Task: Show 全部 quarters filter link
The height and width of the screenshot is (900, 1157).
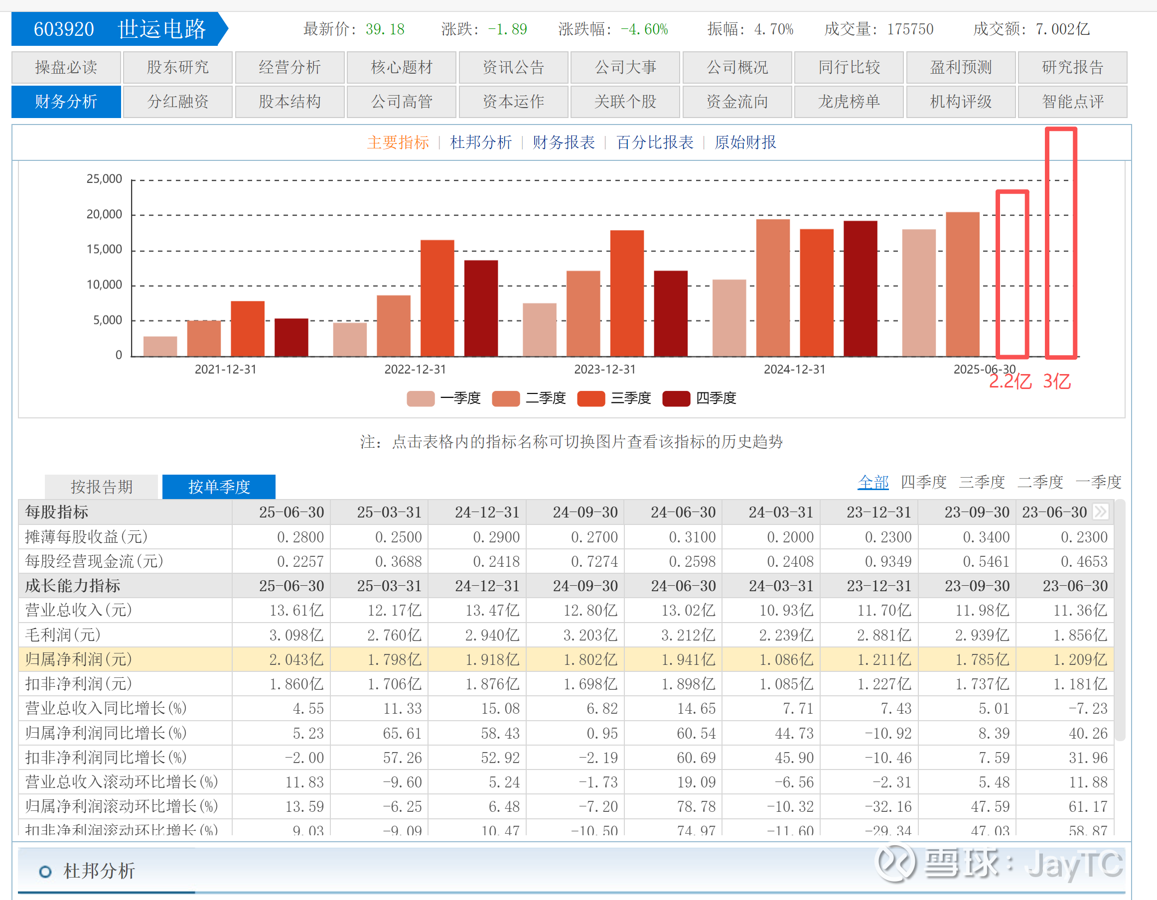Action: pyautogui.click(x=872, y=482)
